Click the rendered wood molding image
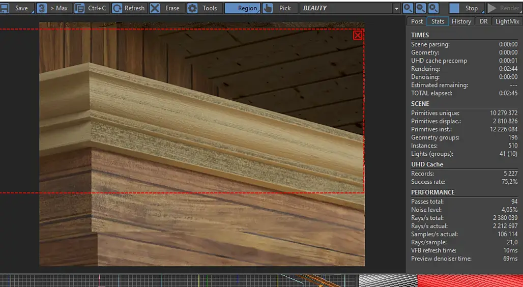Image resolution: width=523 pixels, height=287 pixels. (x=202, y=144)
